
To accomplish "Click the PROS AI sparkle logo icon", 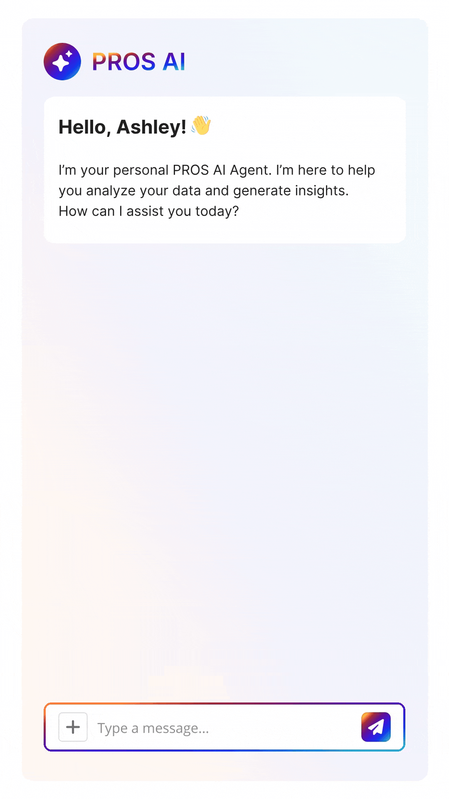I will point(62,62).
